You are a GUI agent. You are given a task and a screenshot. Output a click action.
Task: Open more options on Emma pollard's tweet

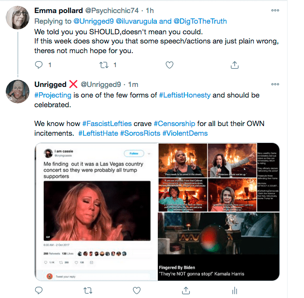pyautogui.click(x=275, y=10)
